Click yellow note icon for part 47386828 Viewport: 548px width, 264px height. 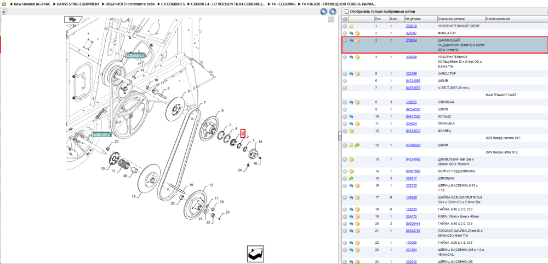coord(351,145)
